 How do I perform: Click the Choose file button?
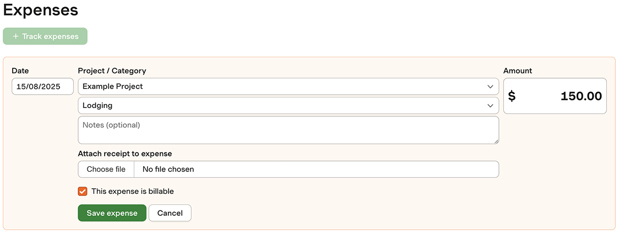[x=106, y=169]
